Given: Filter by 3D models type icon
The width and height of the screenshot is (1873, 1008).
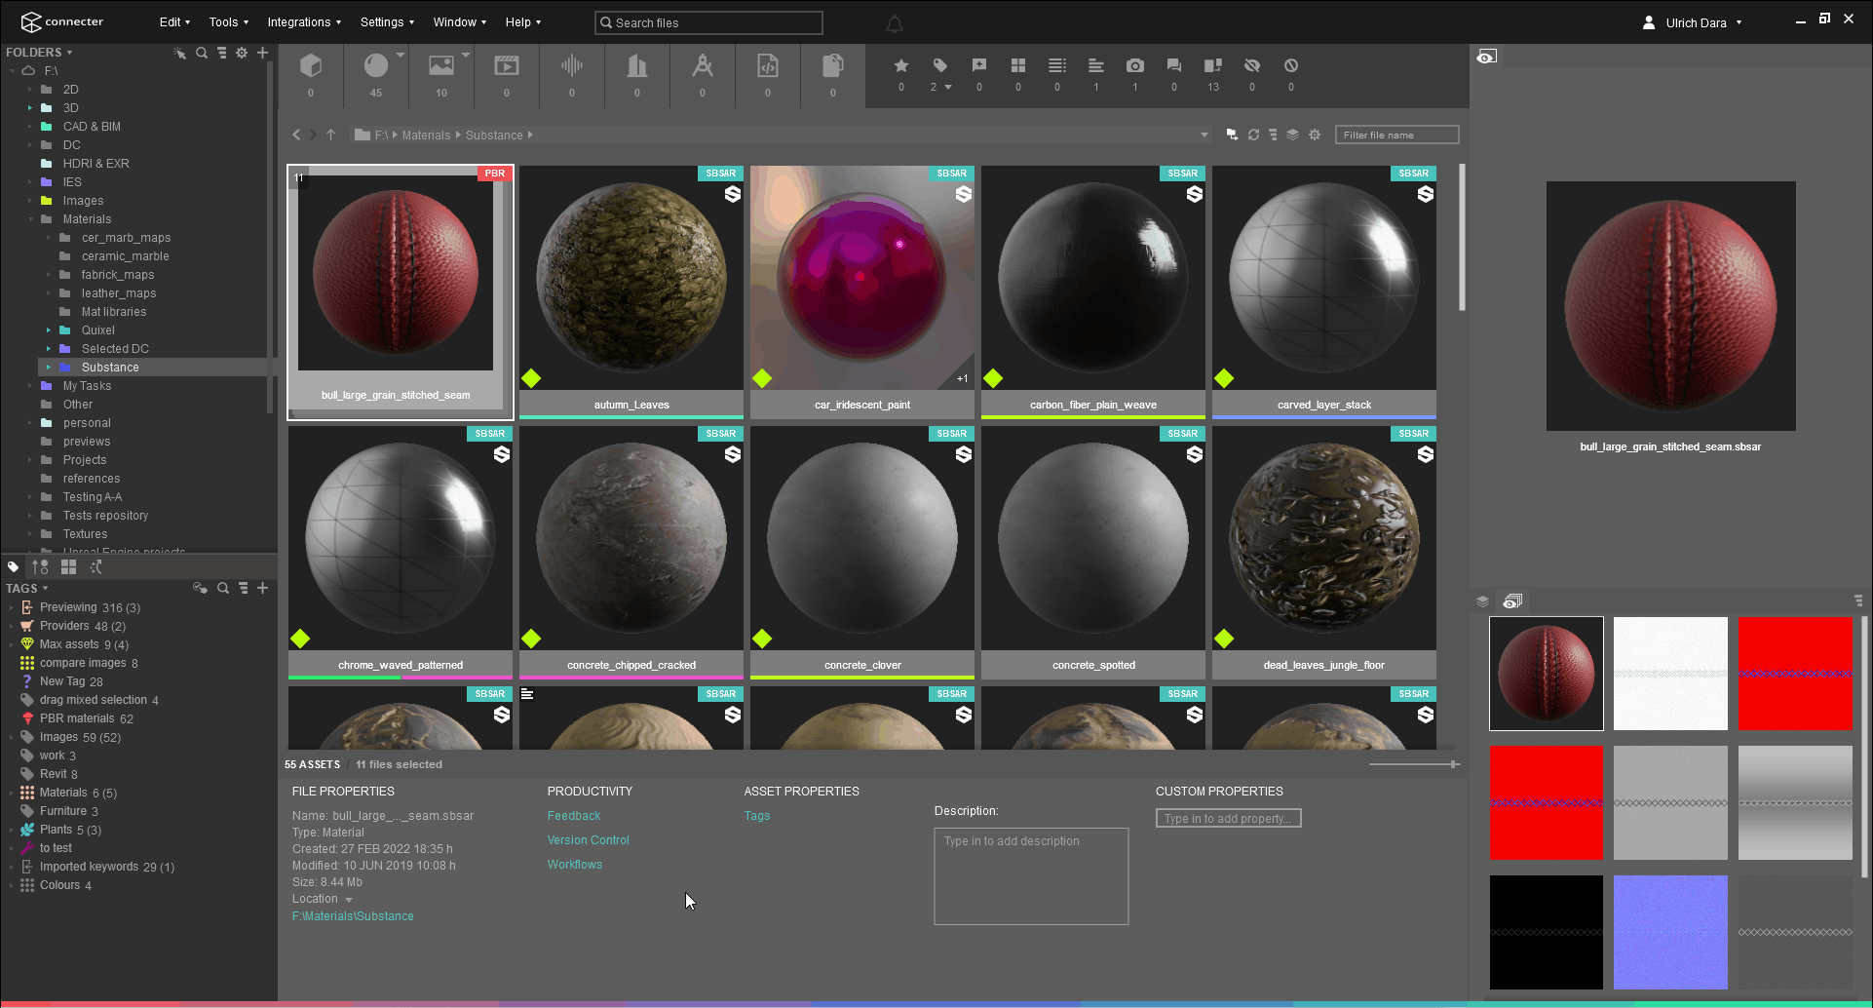Looking at the screenshot, I should click(x=311, y=65).
